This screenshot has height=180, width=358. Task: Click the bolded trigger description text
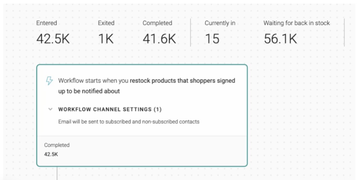(182, 80)
